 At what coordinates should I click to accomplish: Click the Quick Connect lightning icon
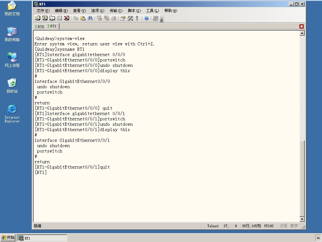pos(45,18)
